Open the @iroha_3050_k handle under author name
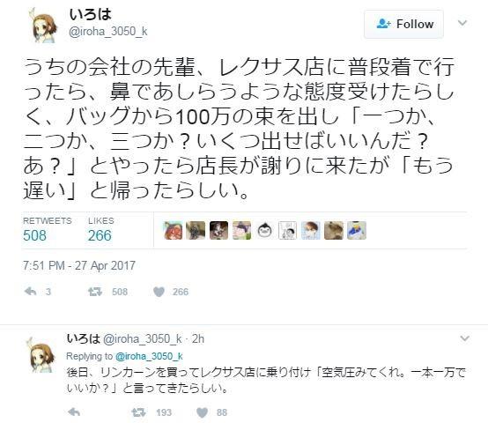Image resolution: width=488 pixels, height=423 pixels. click(x=108, y=32)
